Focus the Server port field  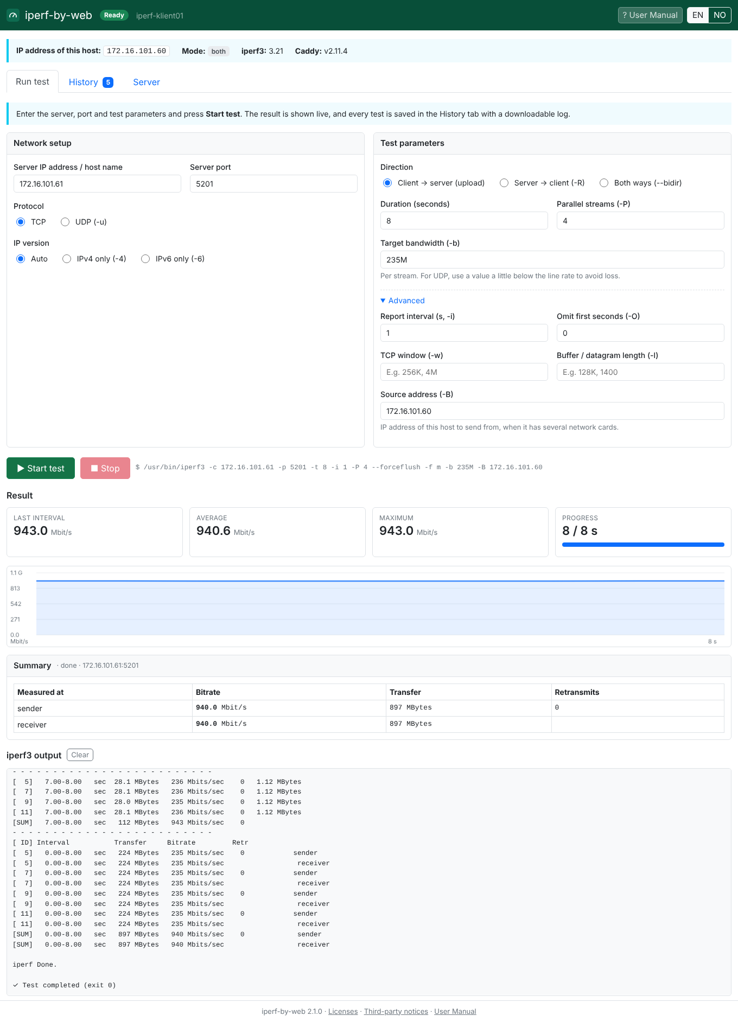(x=273, y=184)
